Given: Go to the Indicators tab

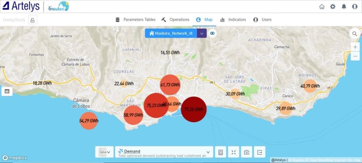Looking at the screenshot, I should pos(233,20).
